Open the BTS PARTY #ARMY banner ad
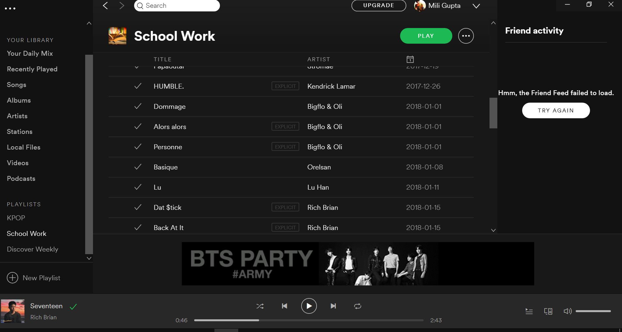This screenshot has height=332, width=622. [x=358, y=264]
